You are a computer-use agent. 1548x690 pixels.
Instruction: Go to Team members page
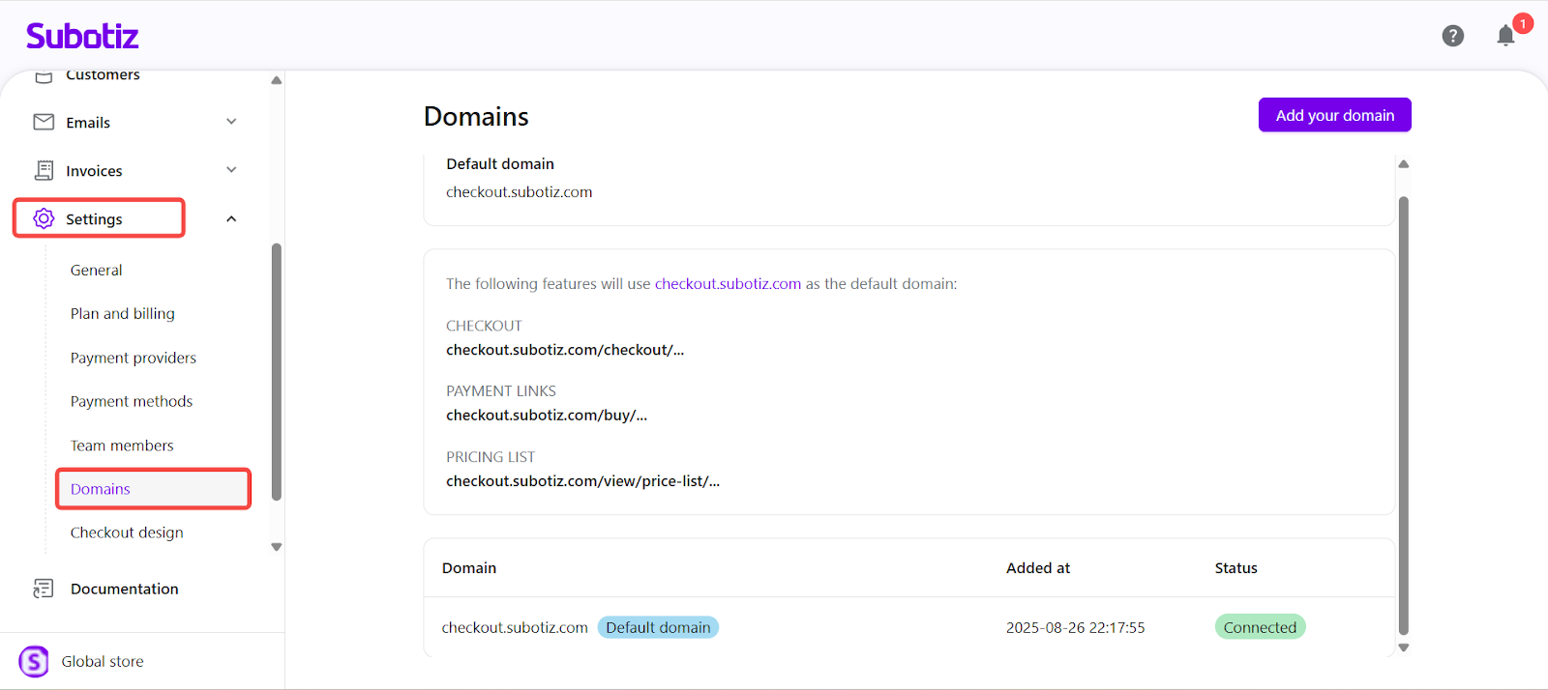coord(122,446)
